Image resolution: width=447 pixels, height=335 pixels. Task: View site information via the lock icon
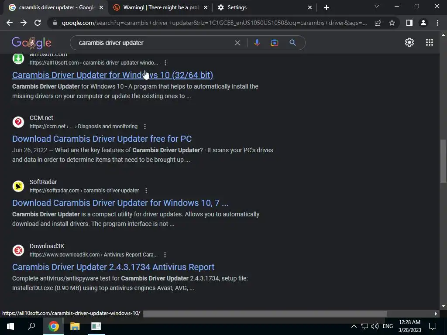point(55,23)
